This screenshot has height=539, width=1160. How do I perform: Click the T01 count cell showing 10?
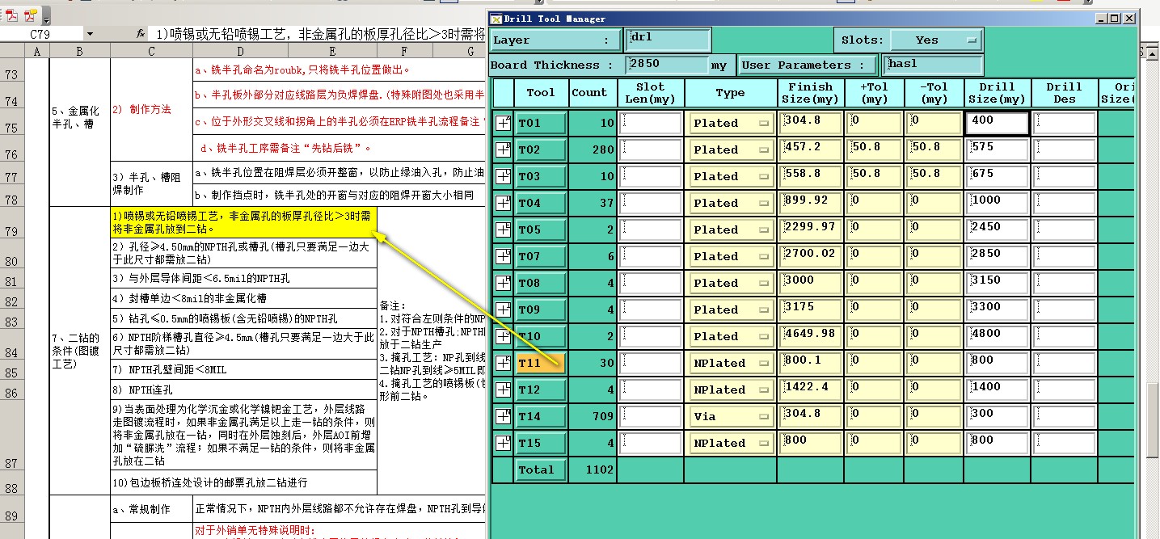click(593, 124)
